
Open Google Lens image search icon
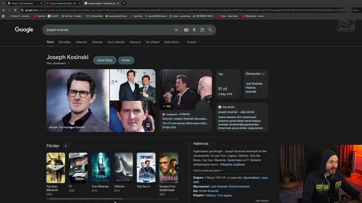click(202, 30)
